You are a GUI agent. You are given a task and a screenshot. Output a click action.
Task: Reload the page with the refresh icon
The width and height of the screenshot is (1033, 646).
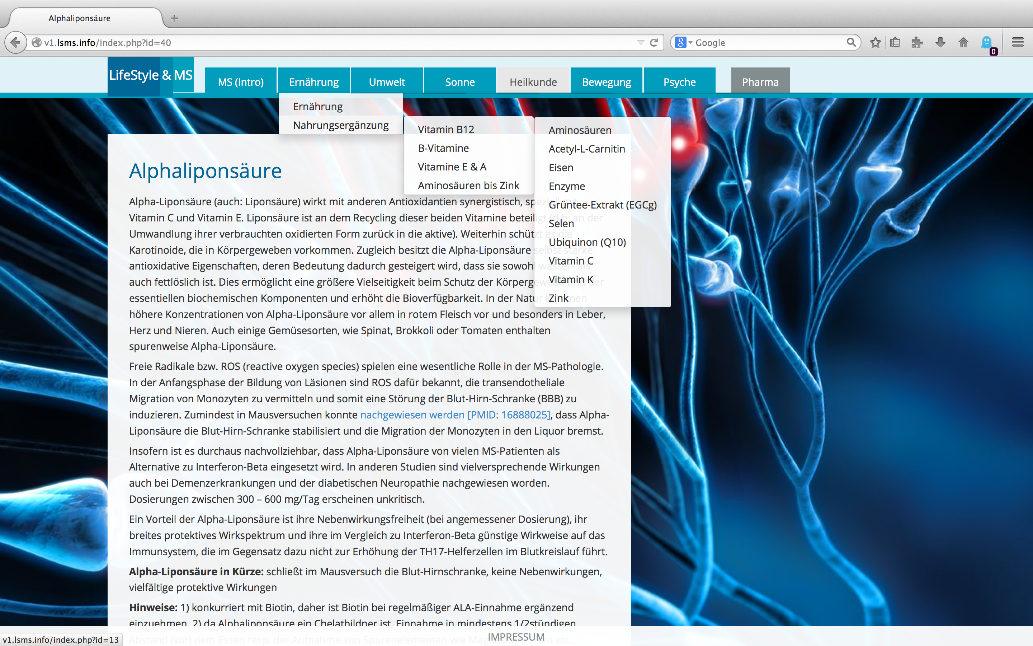[x=654, y=42]
